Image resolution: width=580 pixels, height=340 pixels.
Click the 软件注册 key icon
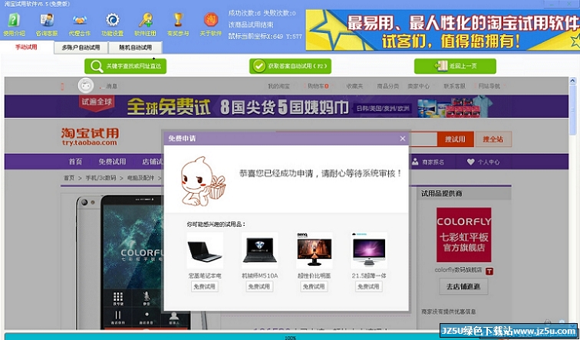click(145, 25)
